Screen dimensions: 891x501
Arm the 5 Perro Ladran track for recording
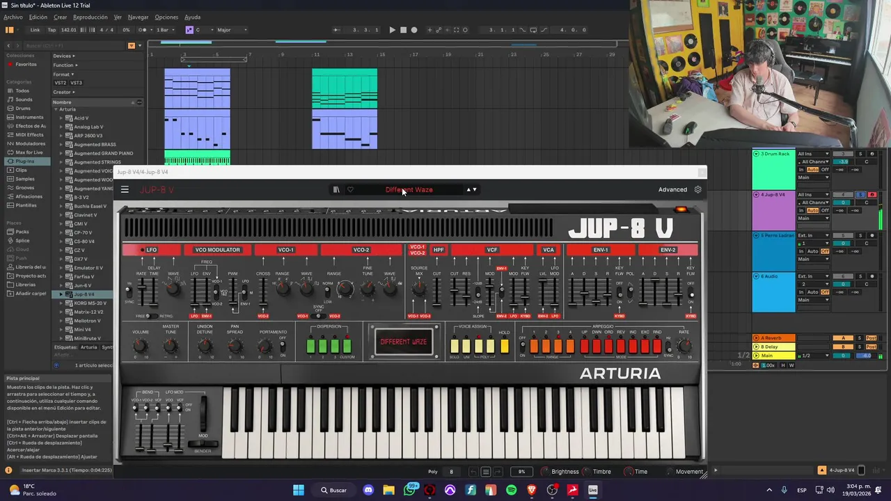pos(872,235)
